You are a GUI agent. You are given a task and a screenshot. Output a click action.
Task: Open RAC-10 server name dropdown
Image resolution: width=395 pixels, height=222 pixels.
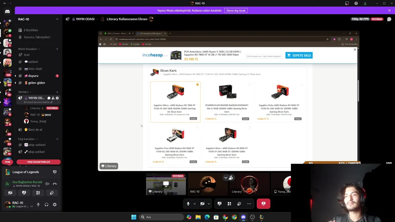point(38,19)
